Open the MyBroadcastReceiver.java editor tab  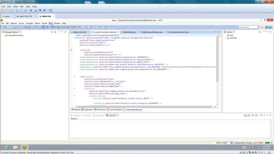(x=152, y=32)
